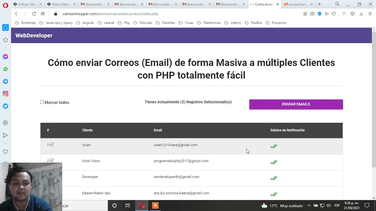
Task: Click the double check status for Developer
Action: click(x=274, y=178)
